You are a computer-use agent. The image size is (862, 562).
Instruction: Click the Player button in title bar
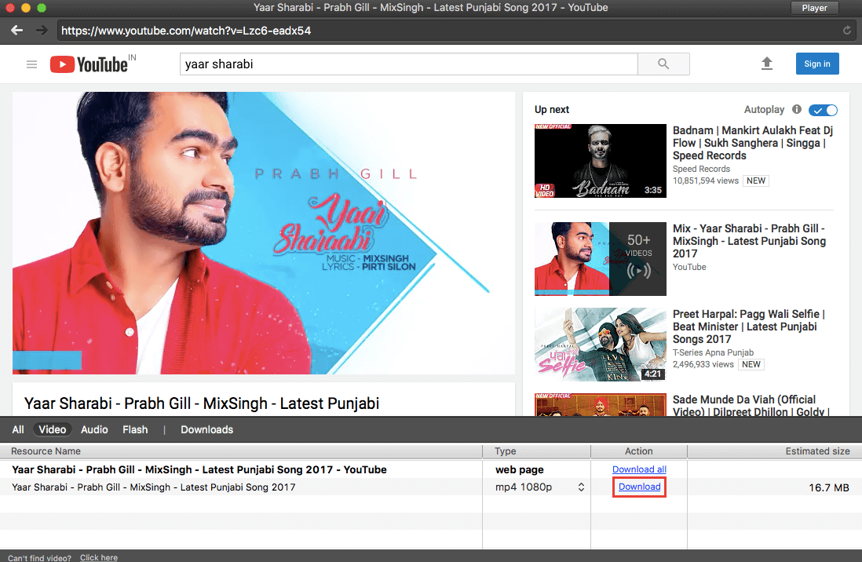tap(815, 8)
